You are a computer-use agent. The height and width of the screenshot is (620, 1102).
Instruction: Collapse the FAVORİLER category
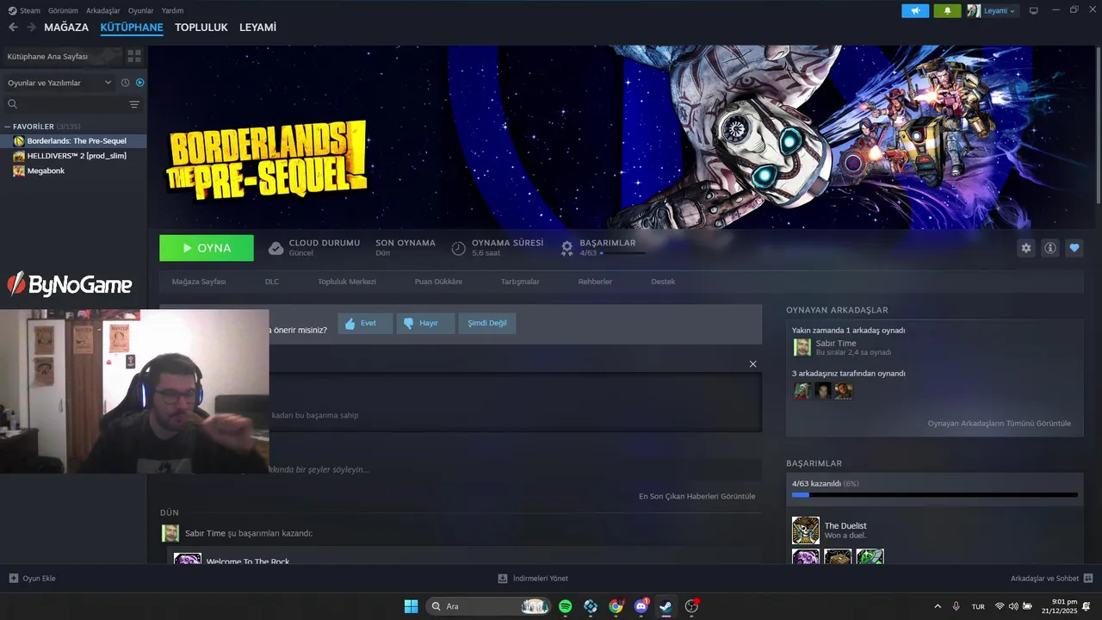8,127
